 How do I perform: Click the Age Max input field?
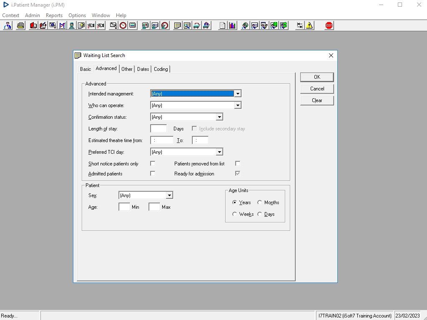pos(154,207)
